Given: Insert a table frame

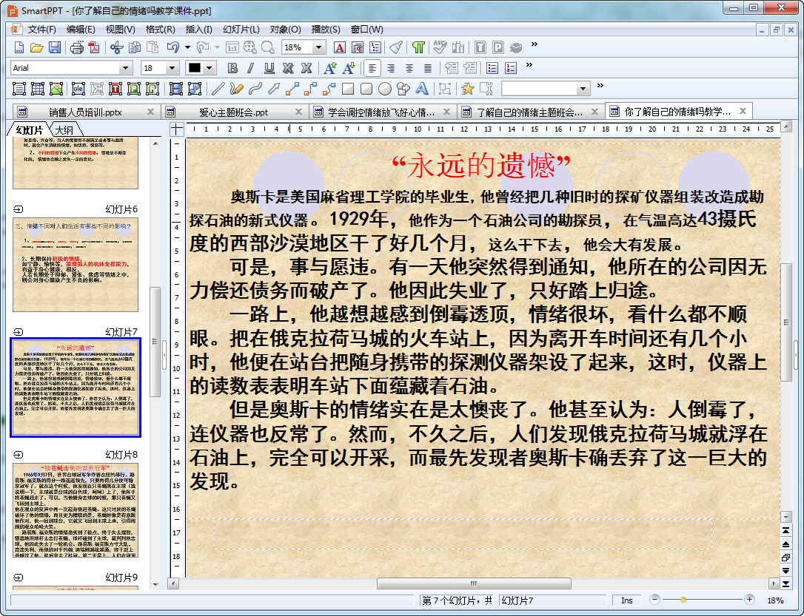Looking at the screenshot, I should coord(38,89).
